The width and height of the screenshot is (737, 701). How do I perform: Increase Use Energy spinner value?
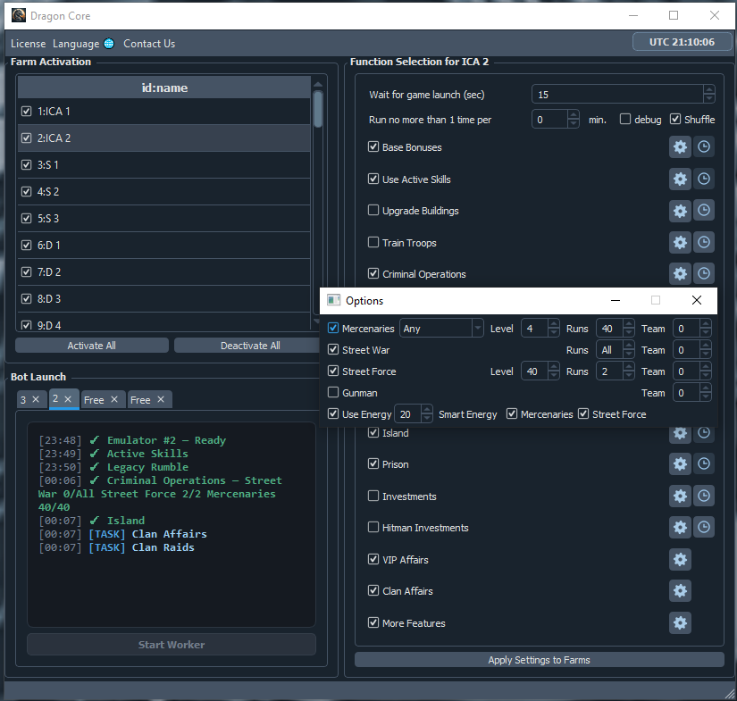click(x=427, y=410)
